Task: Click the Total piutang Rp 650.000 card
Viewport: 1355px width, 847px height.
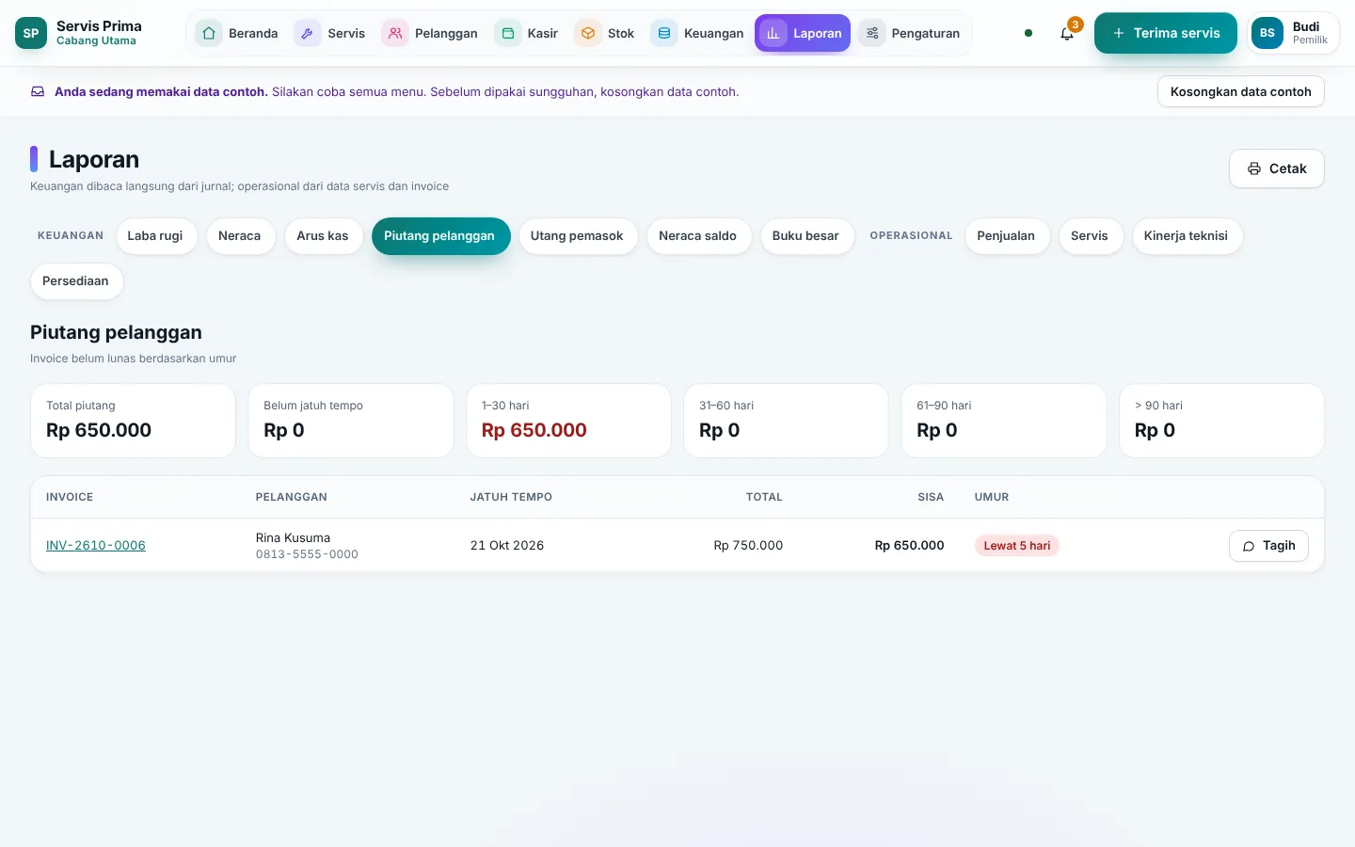Action: (133, 421)
